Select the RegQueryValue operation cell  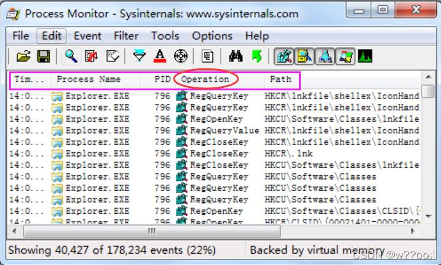click(224, 130)
